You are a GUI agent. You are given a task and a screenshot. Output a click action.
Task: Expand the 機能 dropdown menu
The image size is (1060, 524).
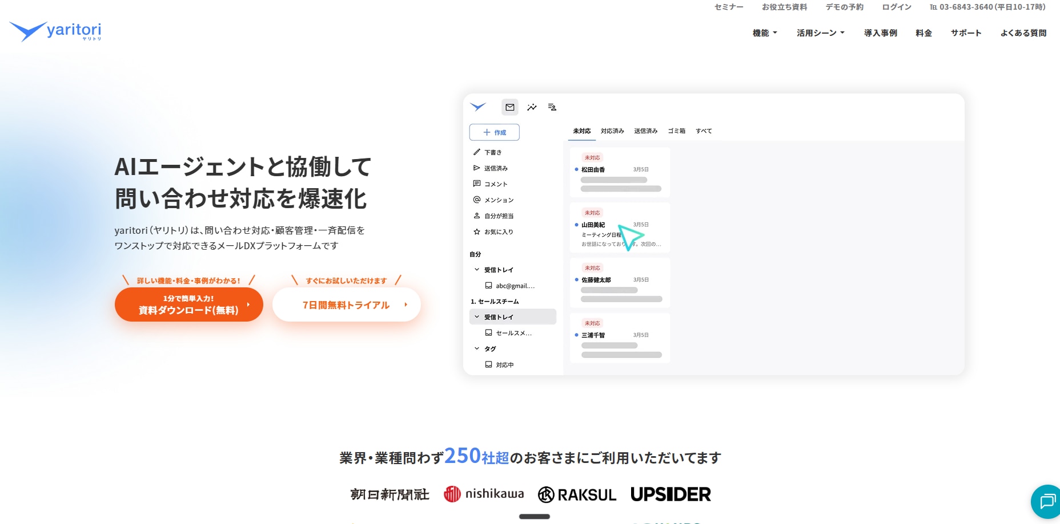(765, 33)
